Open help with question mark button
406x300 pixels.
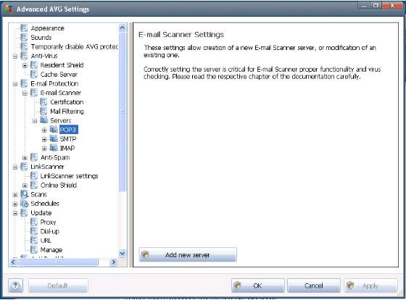click(16, 286)
